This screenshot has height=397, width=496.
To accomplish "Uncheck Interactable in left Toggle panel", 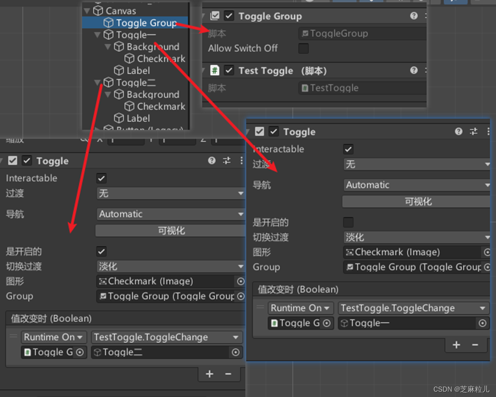I will [101, 178].
